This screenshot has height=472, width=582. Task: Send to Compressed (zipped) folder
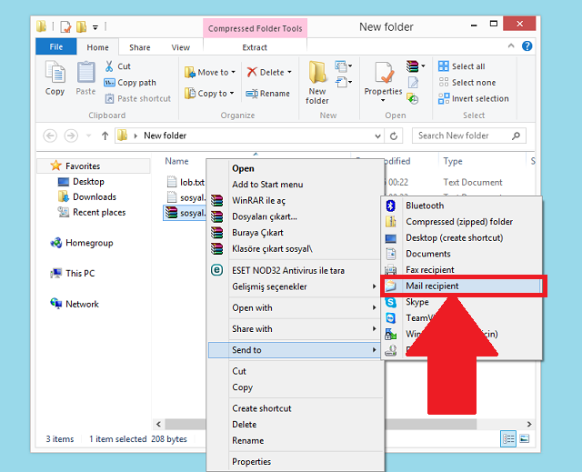(x=462, y=222)
